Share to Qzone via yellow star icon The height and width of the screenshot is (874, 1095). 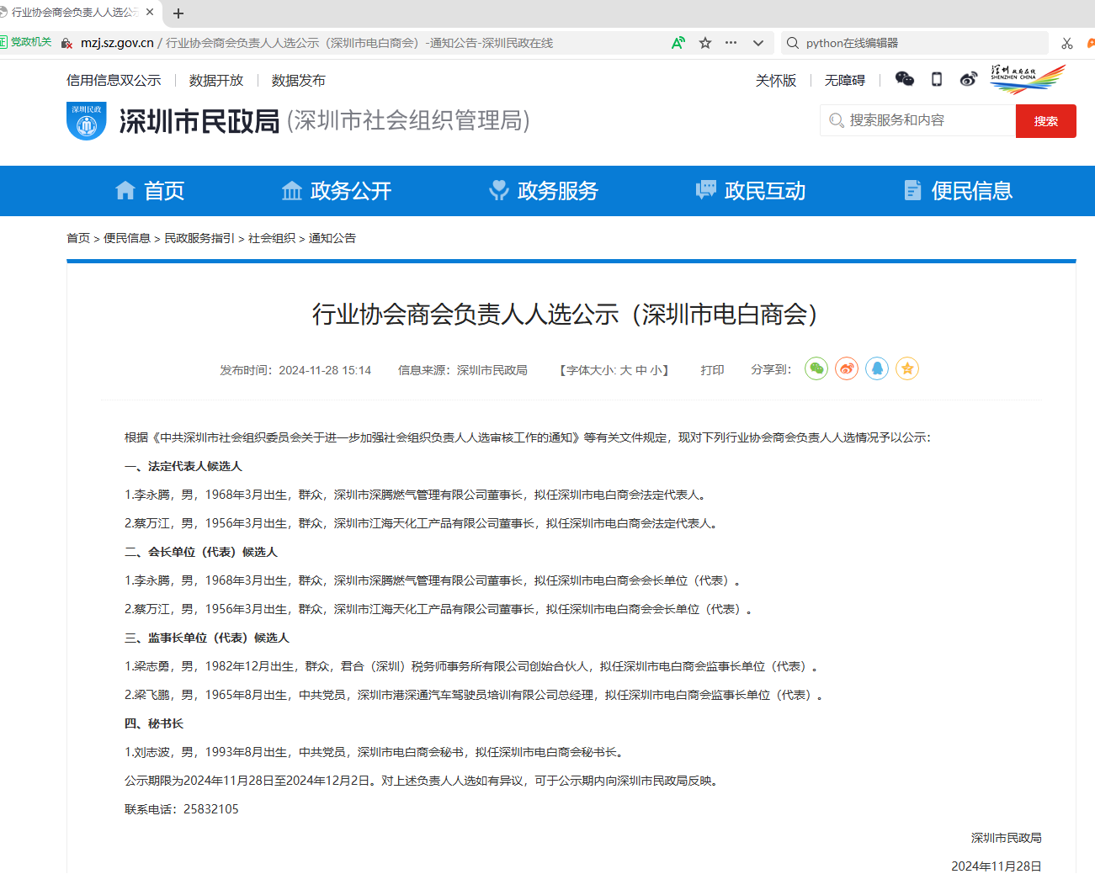pos(906,369)
